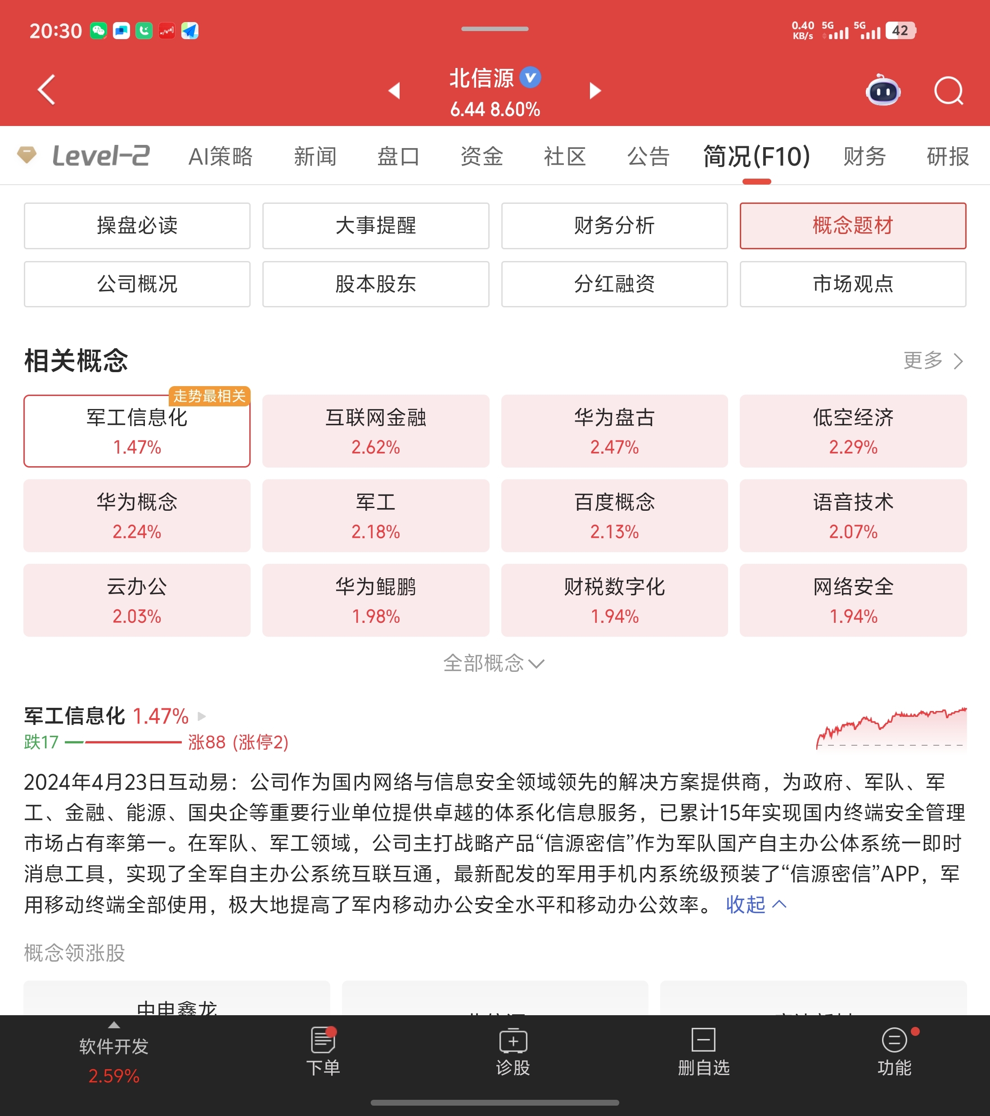The height and width of the screenshot is (1116, 990).
Task: Switch to the 社区 tab
Action: point(565,156)
